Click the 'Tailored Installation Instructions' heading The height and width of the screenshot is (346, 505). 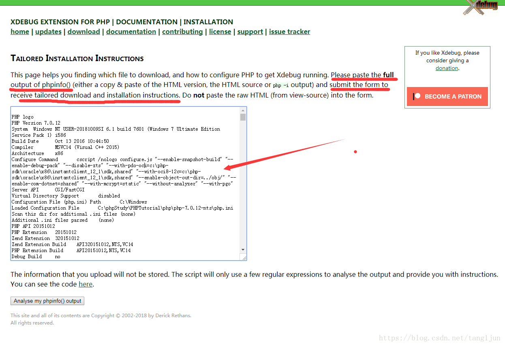coord(77,58)
